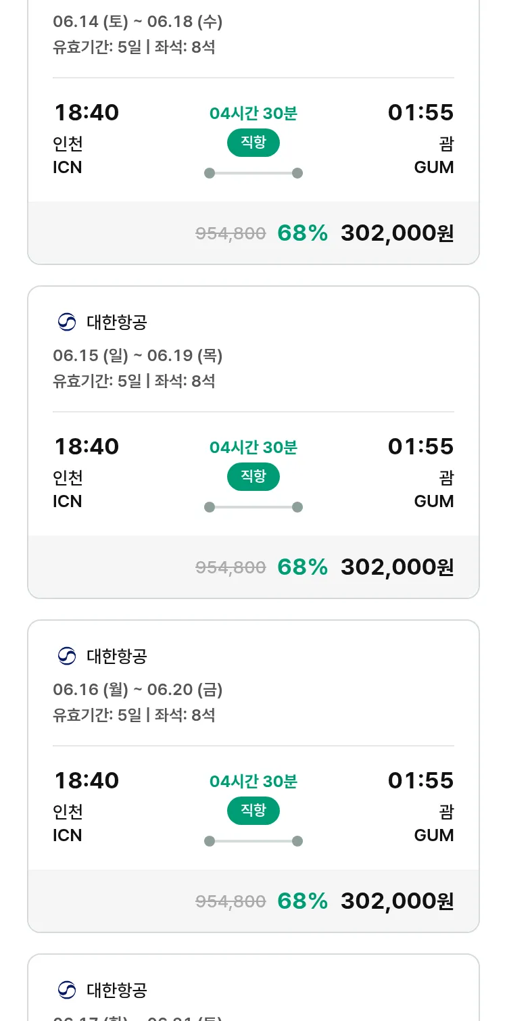The image size is (507, 1021).
Task: Click 대한항공 airline name on 06.15 card
Action: pyautogui.click(x=117, y=323)
